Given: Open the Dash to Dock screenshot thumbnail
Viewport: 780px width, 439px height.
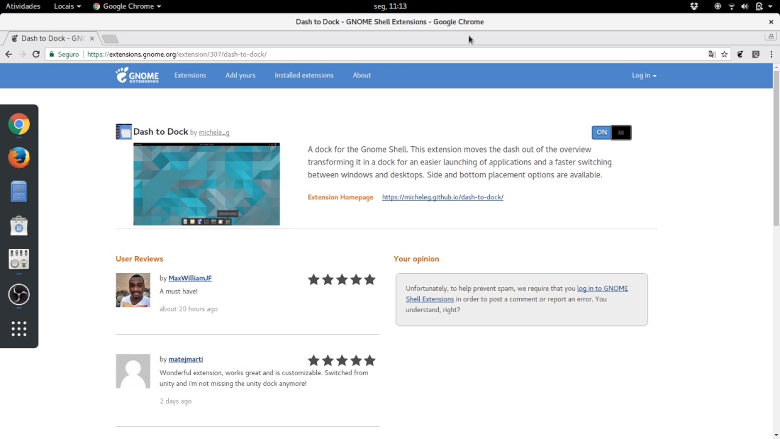Looking at the screenshot, I should 207,184.
